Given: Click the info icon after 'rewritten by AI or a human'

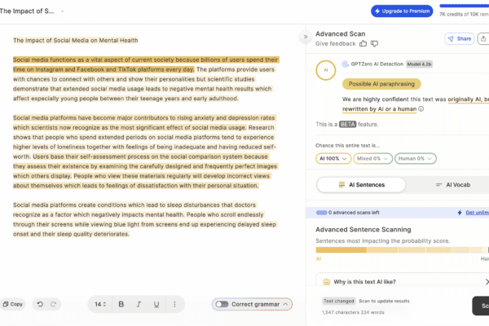Looking at the screenshot, I should click(x=421, y=109).
